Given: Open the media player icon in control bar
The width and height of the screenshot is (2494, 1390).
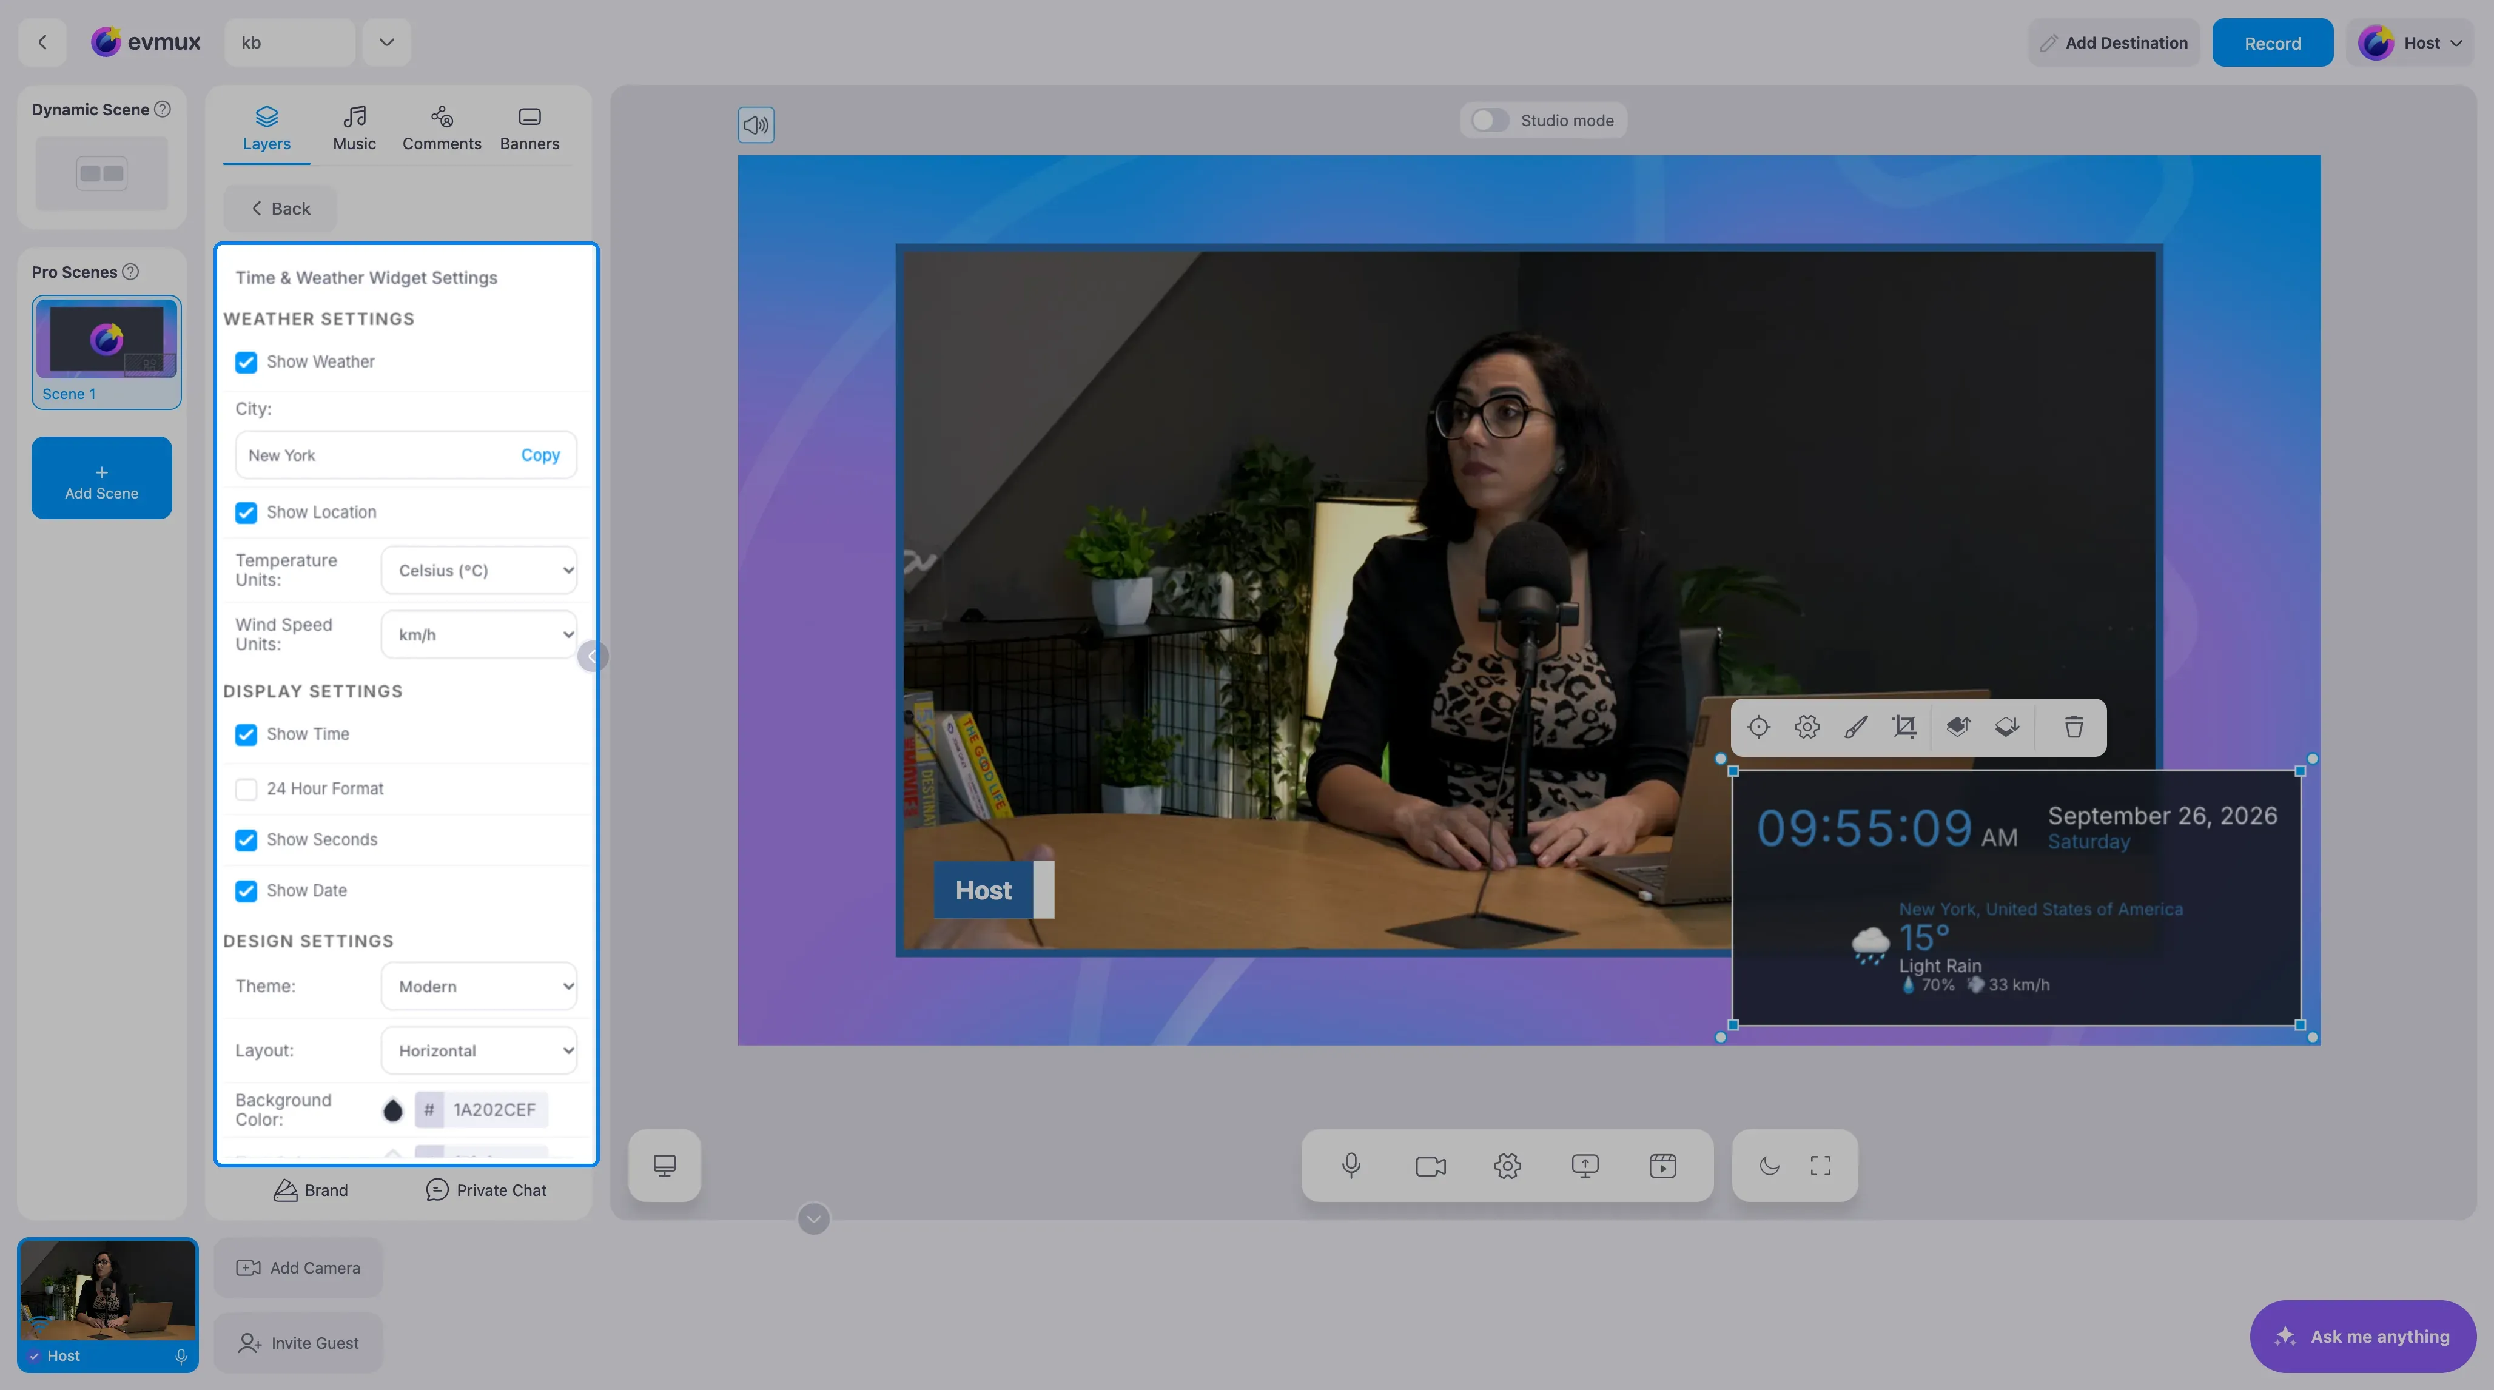Looking at the screenshot, I should [x=1662, y=1166].
